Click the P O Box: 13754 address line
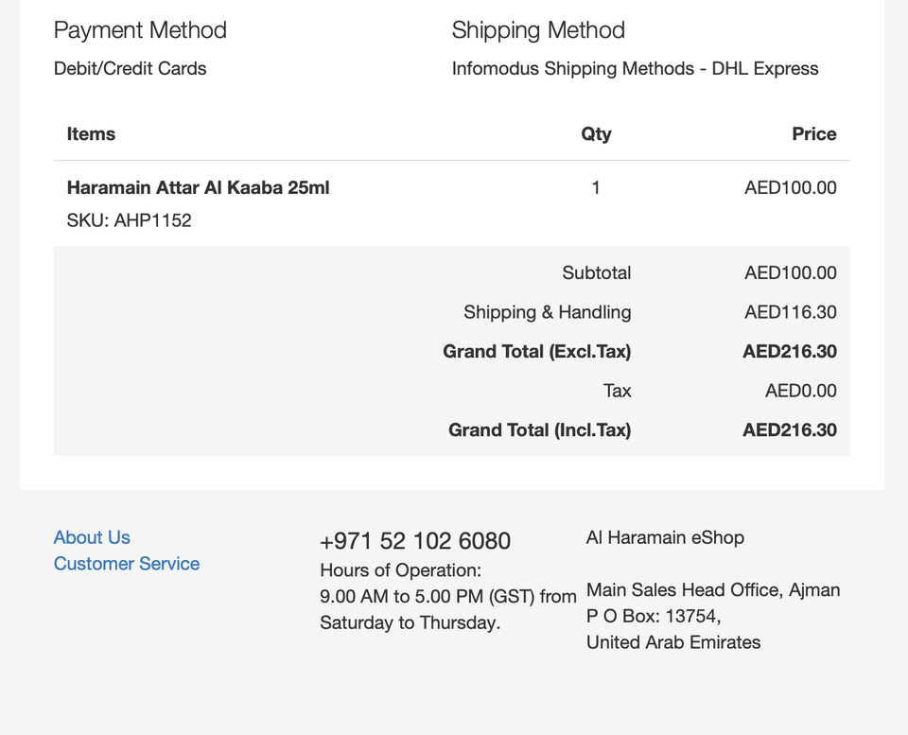908x735 pixels. pos(654,616)
